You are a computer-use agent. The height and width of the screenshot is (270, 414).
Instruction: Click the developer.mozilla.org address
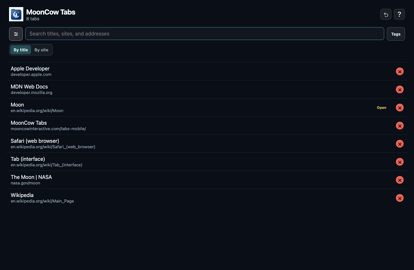[31, 92]
